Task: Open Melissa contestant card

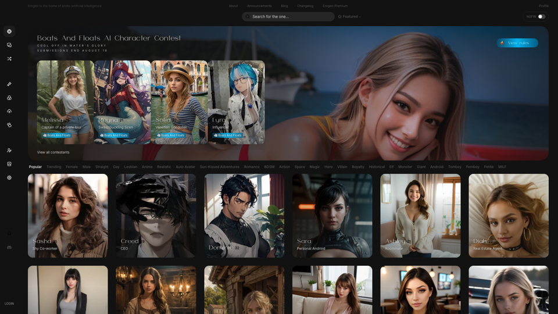Action: pyautogui.click(x=65, y=102)
